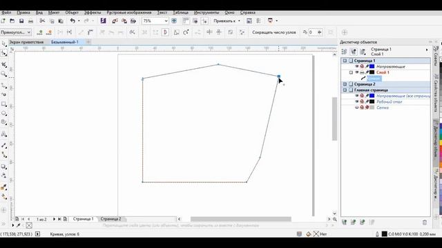Toggle visibility eye of Слой 1
This screenshot has width=442, height=248.
coord(357,72)
